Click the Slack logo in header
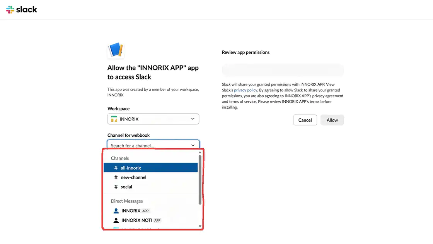433x244 pixels. pos(22,10)
